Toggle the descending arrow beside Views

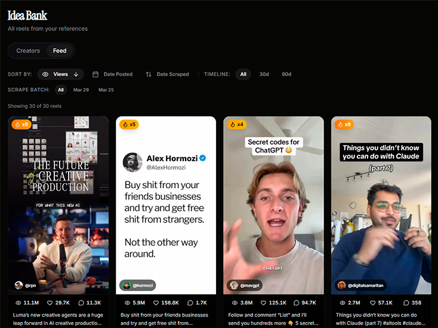(76, 75)
